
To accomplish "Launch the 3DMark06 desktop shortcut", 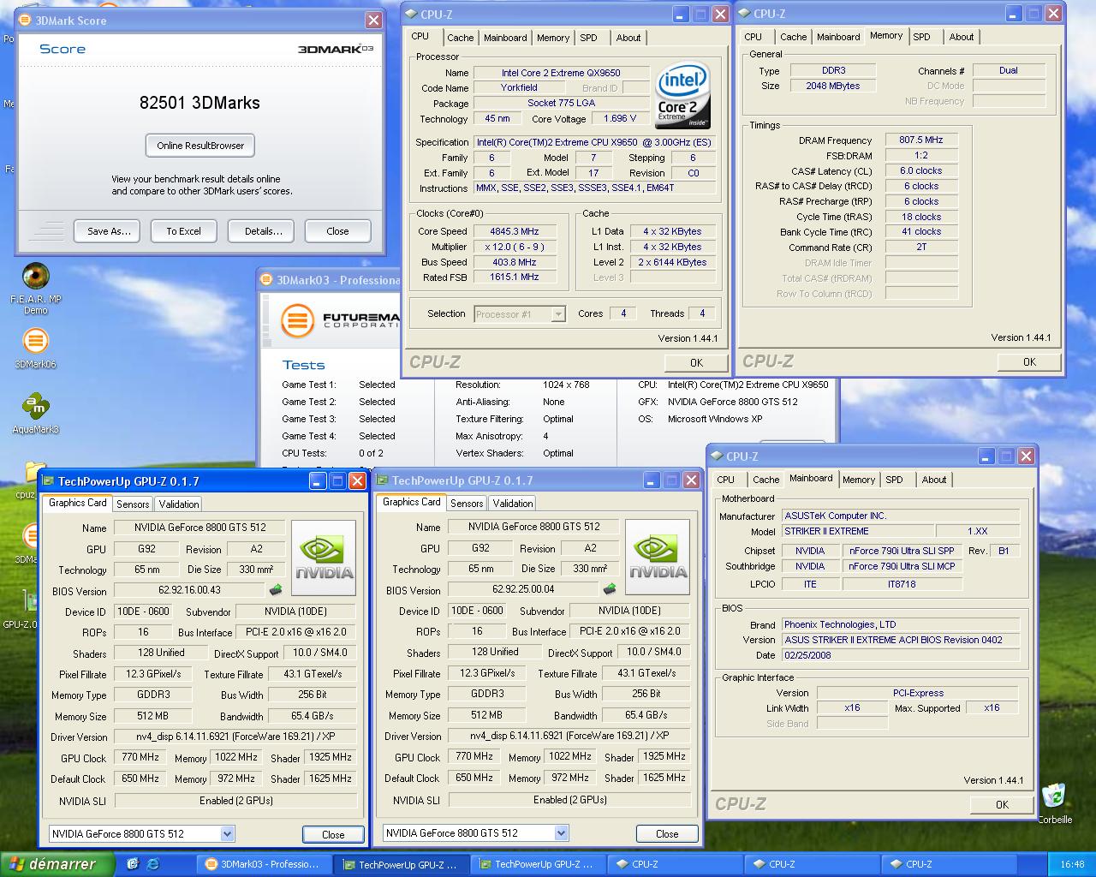I will tap(35, 342).
